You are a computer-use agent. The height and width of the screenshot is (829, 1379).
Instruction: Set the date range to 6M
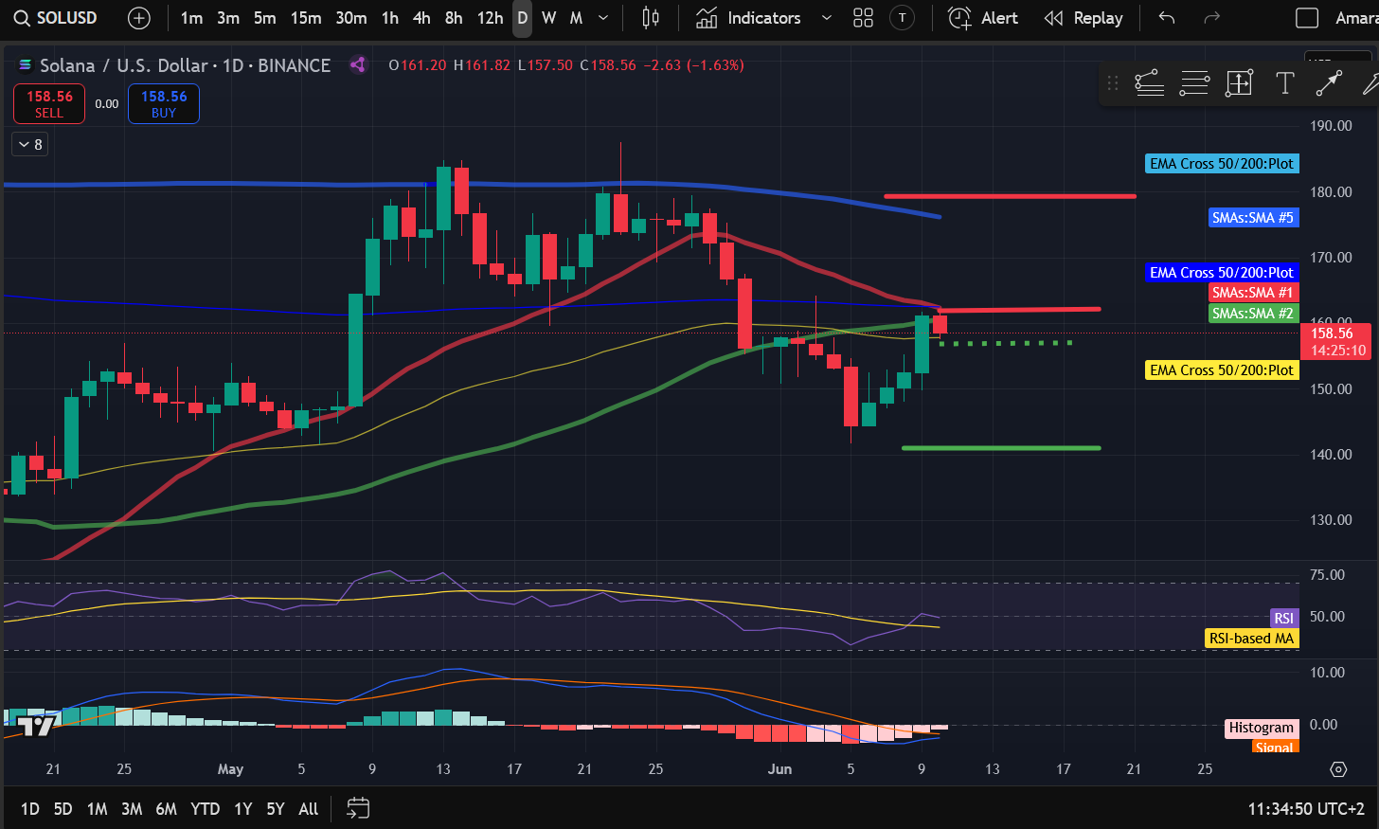(x=166, y=809)
